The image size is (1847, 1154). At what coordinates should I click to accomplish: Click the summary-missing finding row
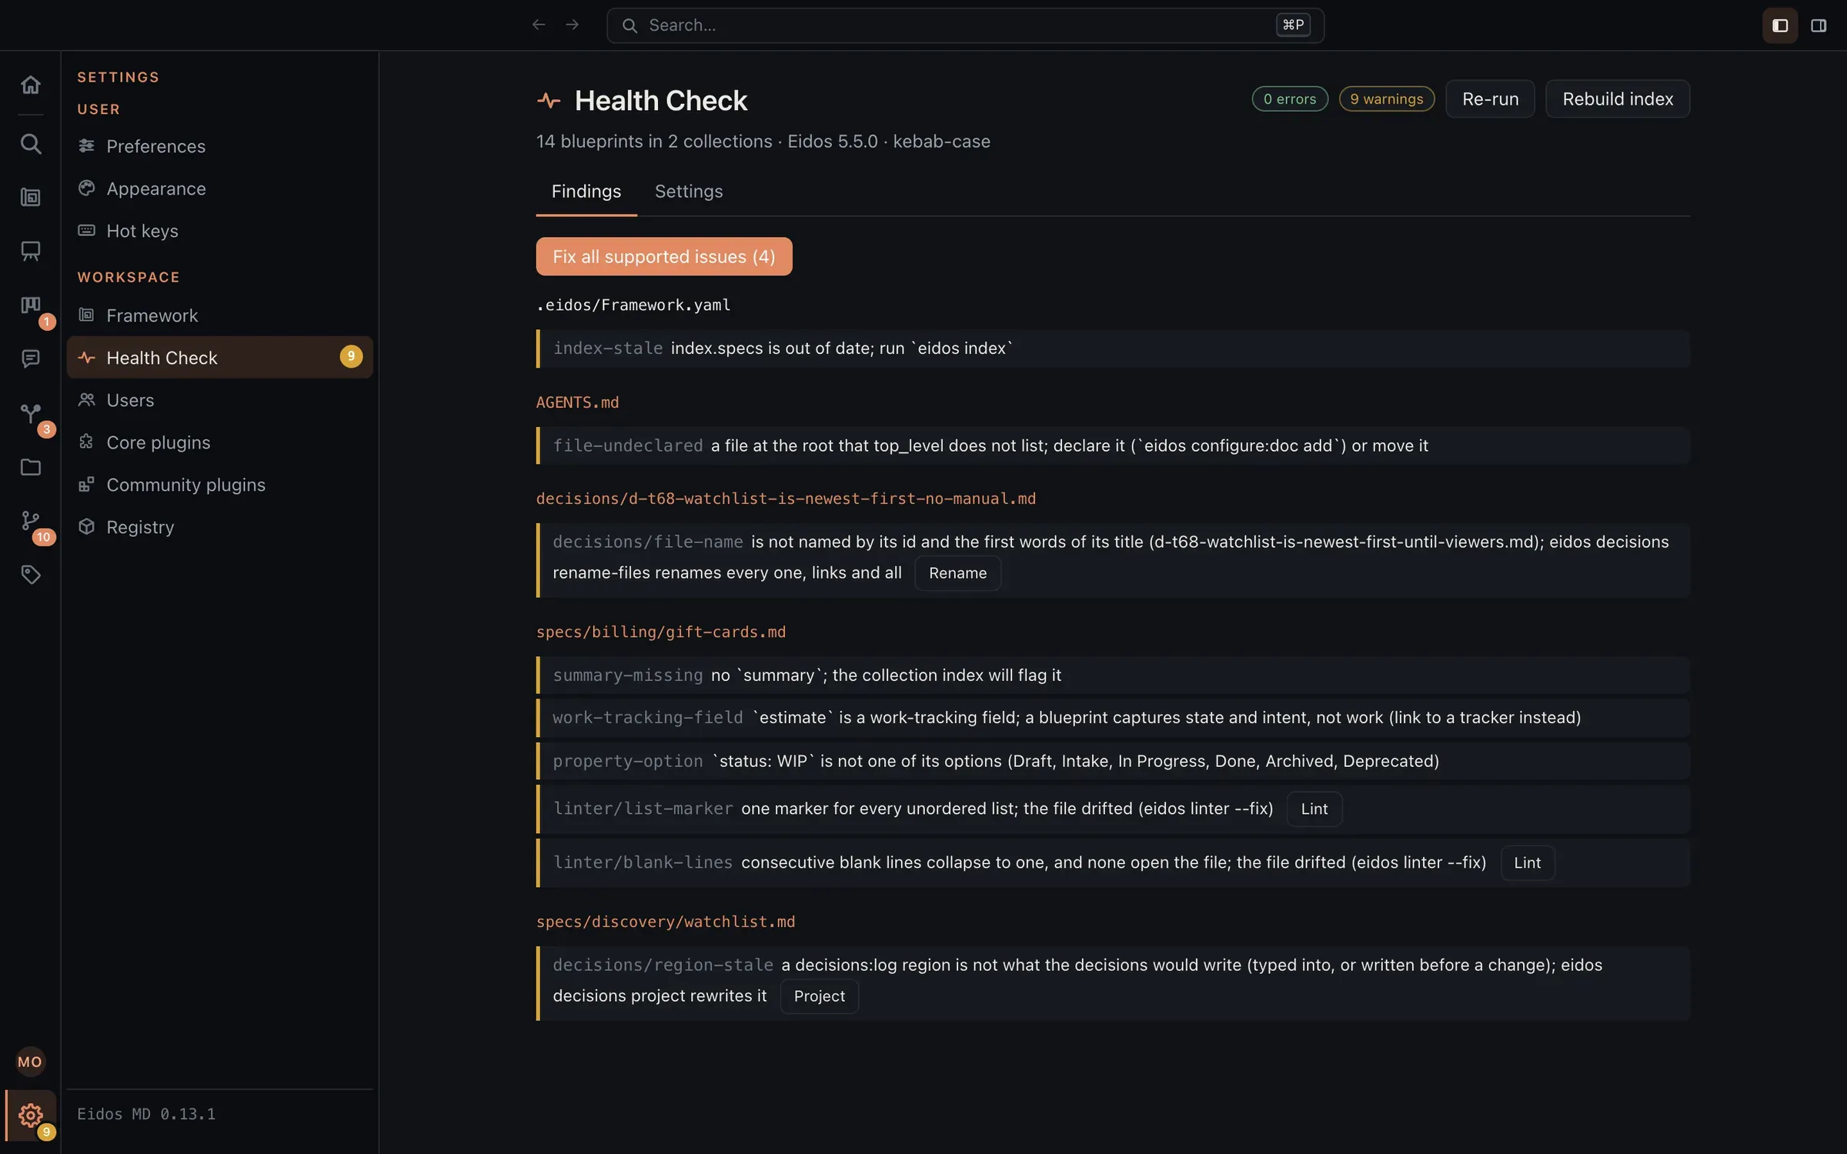point(1113,675)
